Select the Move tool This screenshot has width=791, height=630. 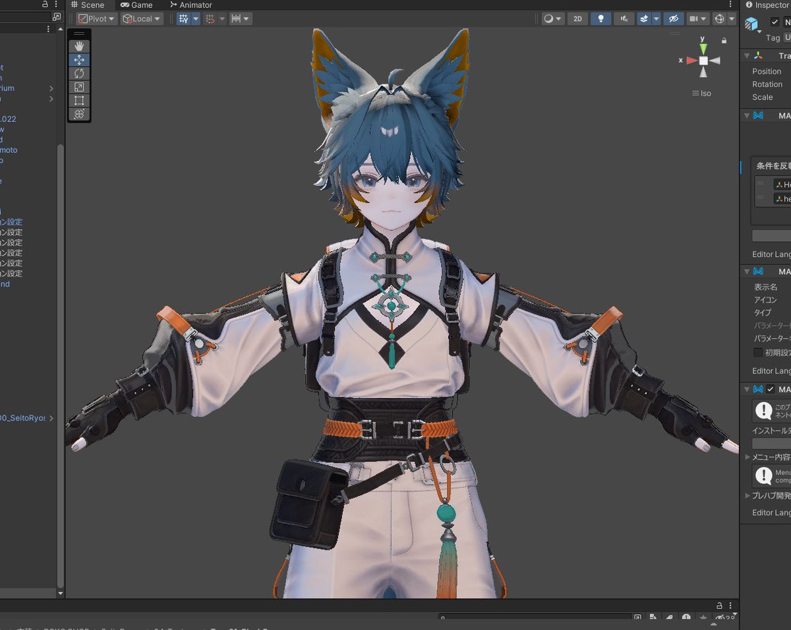tap(79, 60)
